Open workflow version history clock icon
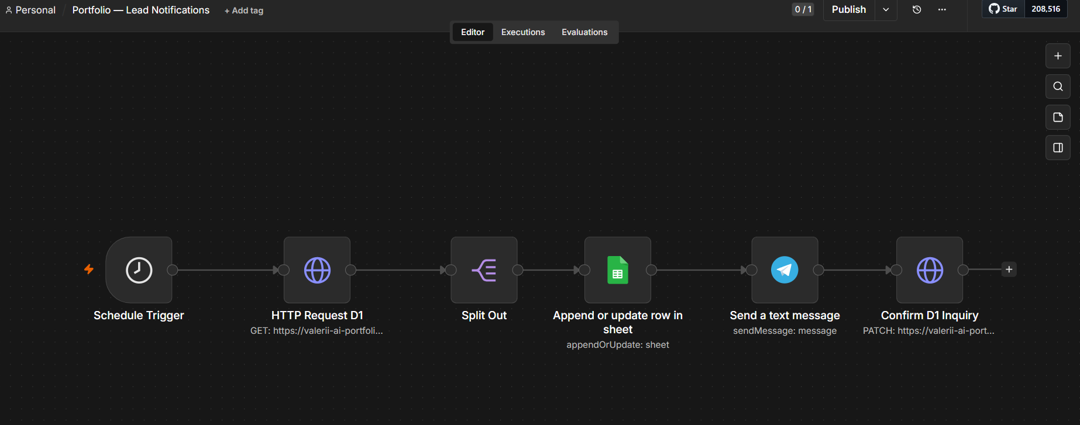Image resolution: width=1080 pixels, height=425 pixels. click(917, 9)
